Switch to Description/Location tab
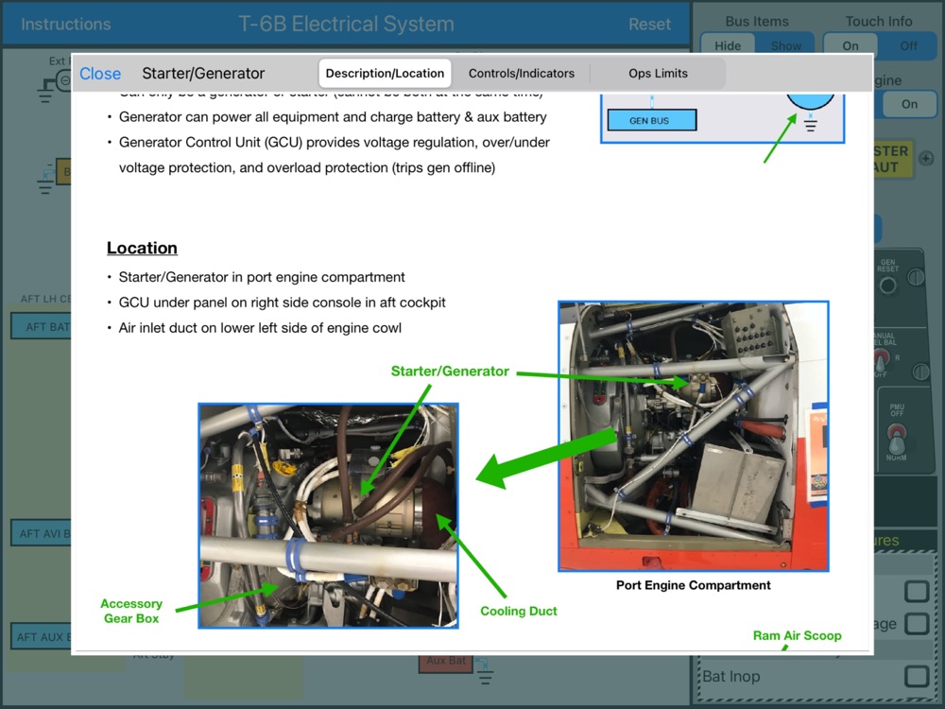The height and width of the screenshot is (709, 945). point(385,74)
